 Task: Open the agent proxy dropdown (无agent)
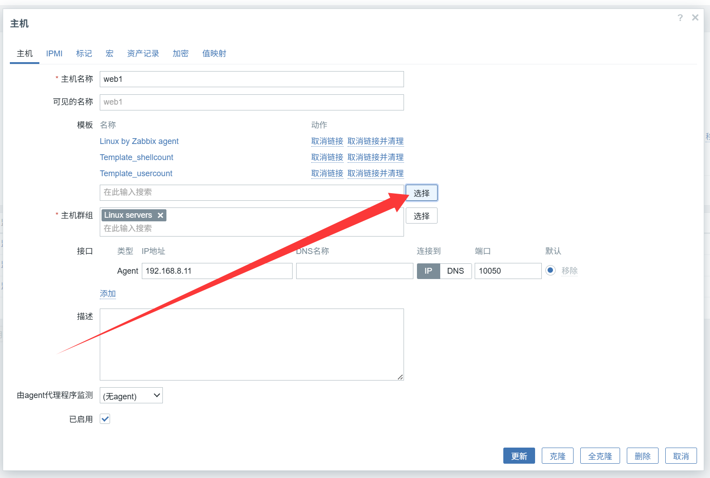point(131,396)
